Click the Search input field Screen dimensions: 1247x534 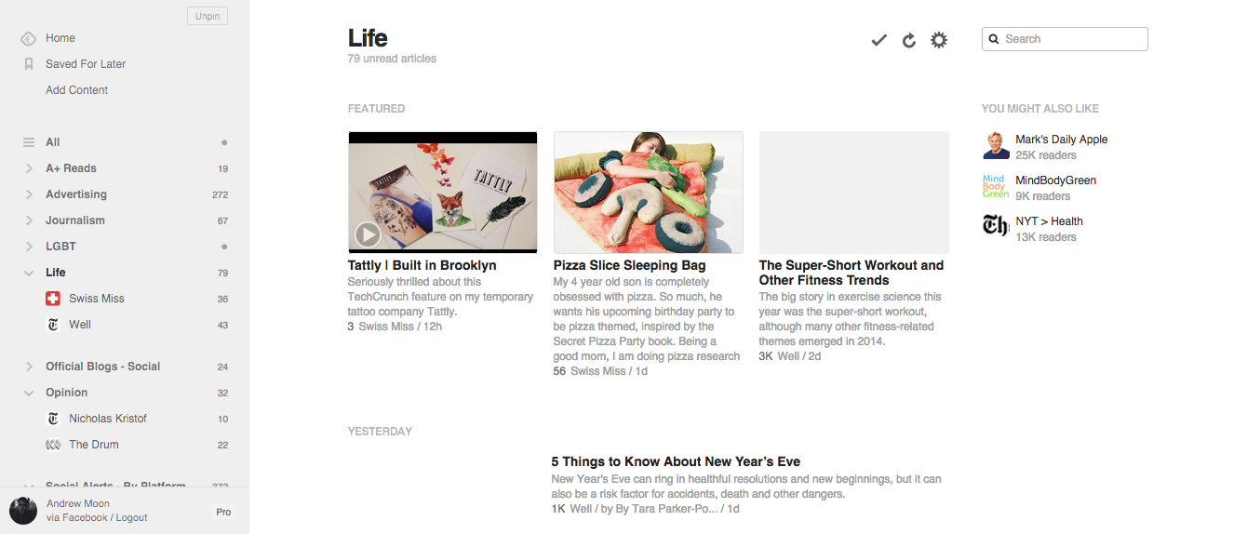1065,39
